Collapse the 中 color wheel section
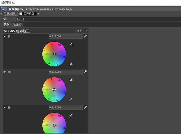This screenshot has width=181, height=134. tap(5, 72)
